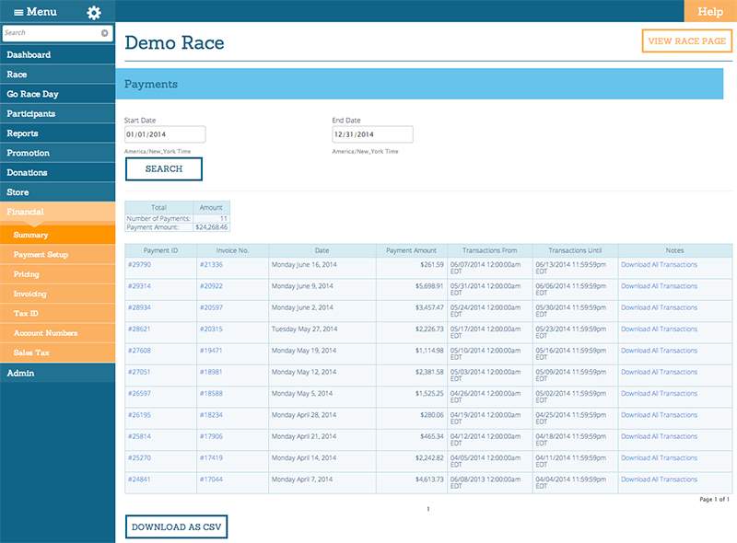Click the End Date input field

point(372,135)
